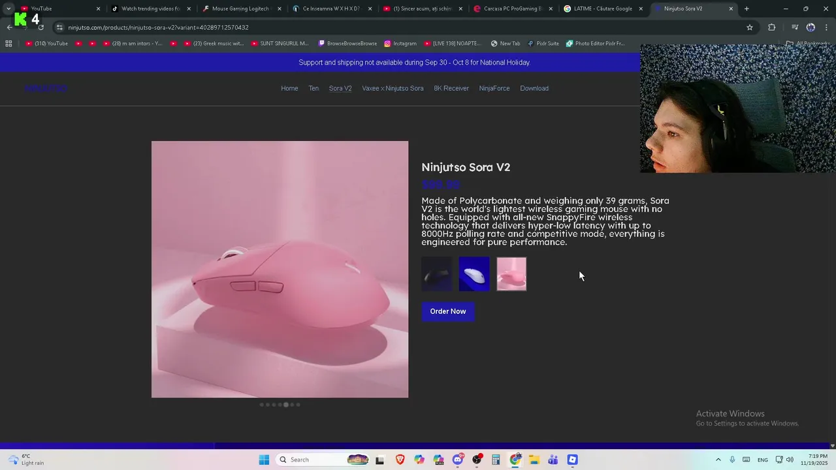Switch to Watch trending videos TikTok tab

[x=152, y=8]
